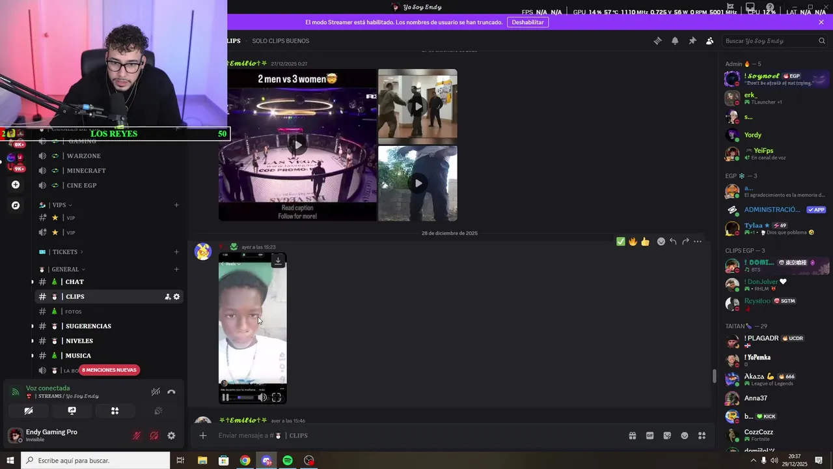This screenshot has width=833, height=469.
Task: React with fire emoji
Action: 633,242
